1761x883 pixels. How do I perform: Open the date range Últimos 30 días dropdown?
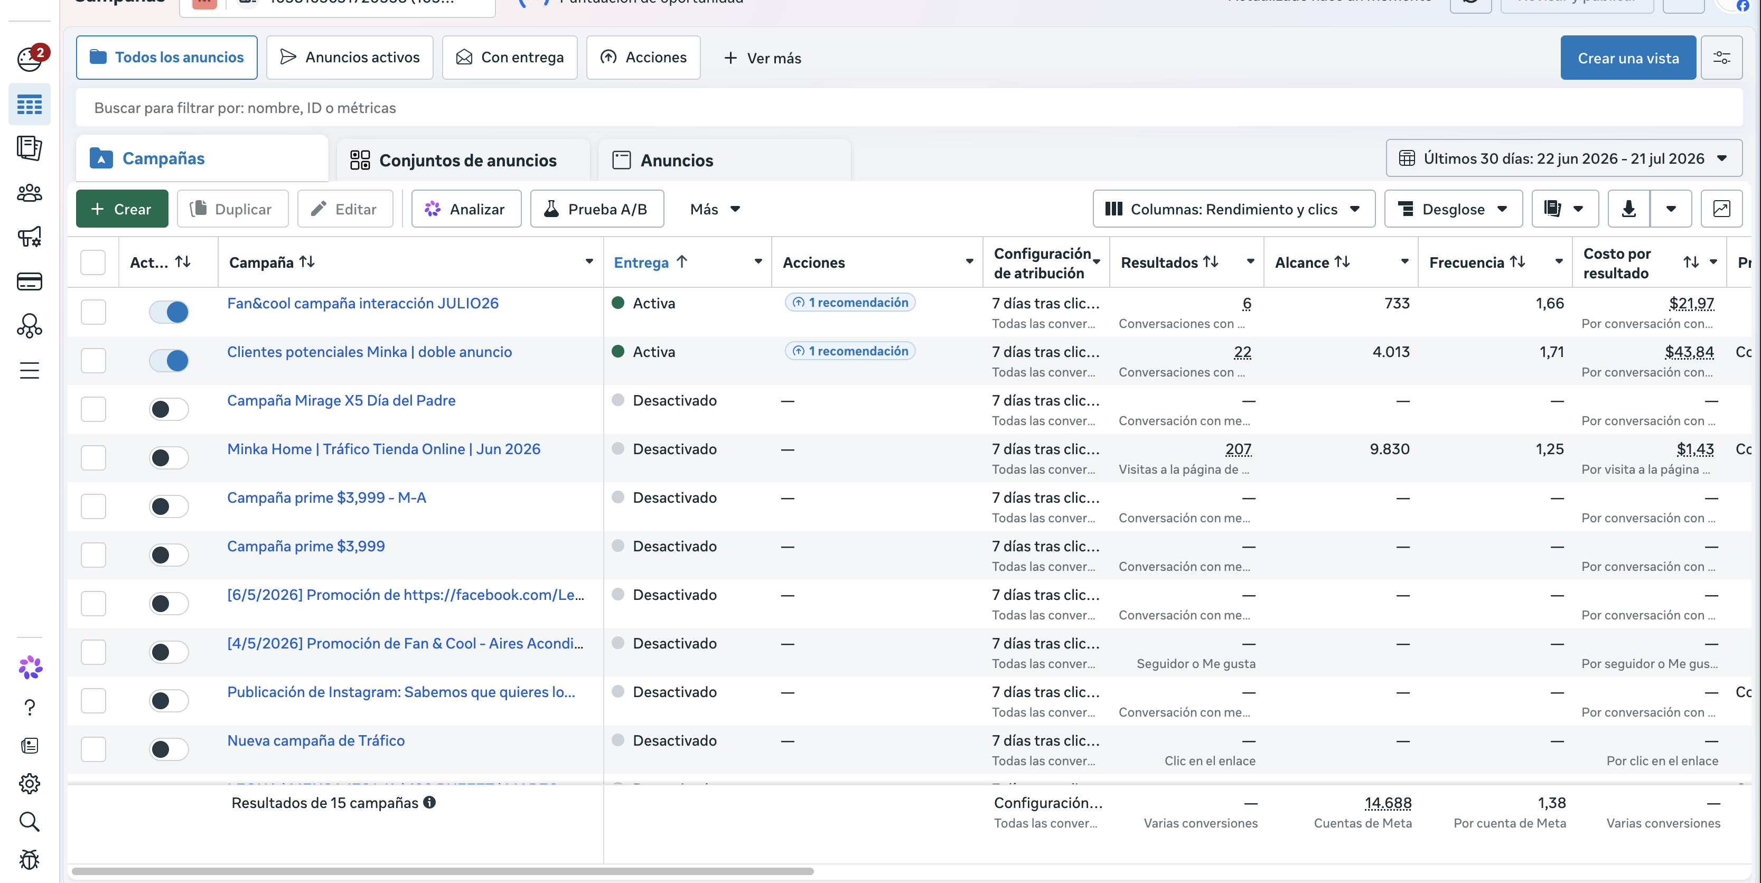1564,158
